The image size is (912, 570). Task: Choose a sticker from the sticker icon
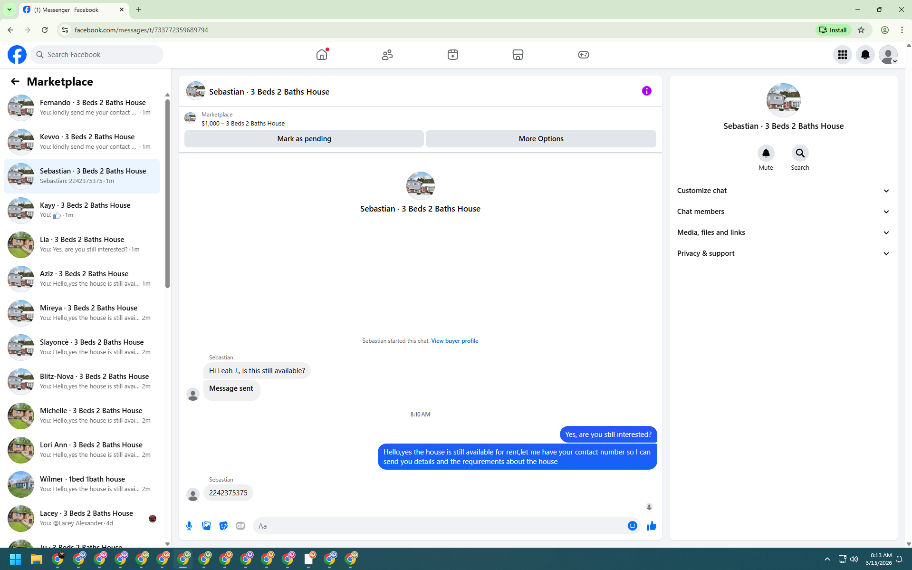point(223,526)
